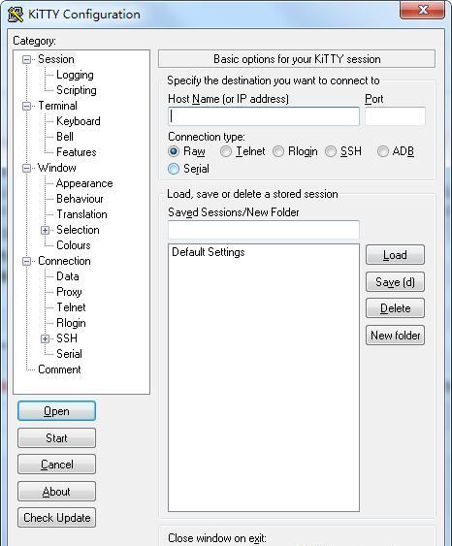452x546 pixels.
Task: Collapse the Window category tree
Action: [x=26, y=168]
